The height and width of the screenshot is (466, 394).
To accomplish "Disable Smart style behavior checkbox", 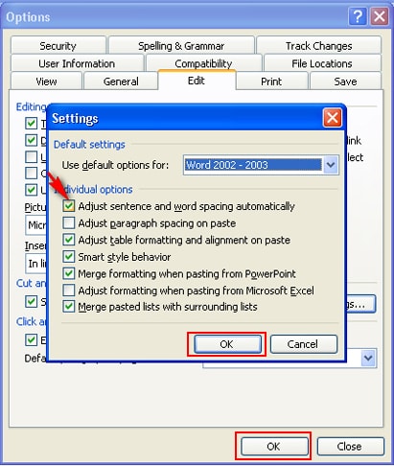I will (69, 256).
